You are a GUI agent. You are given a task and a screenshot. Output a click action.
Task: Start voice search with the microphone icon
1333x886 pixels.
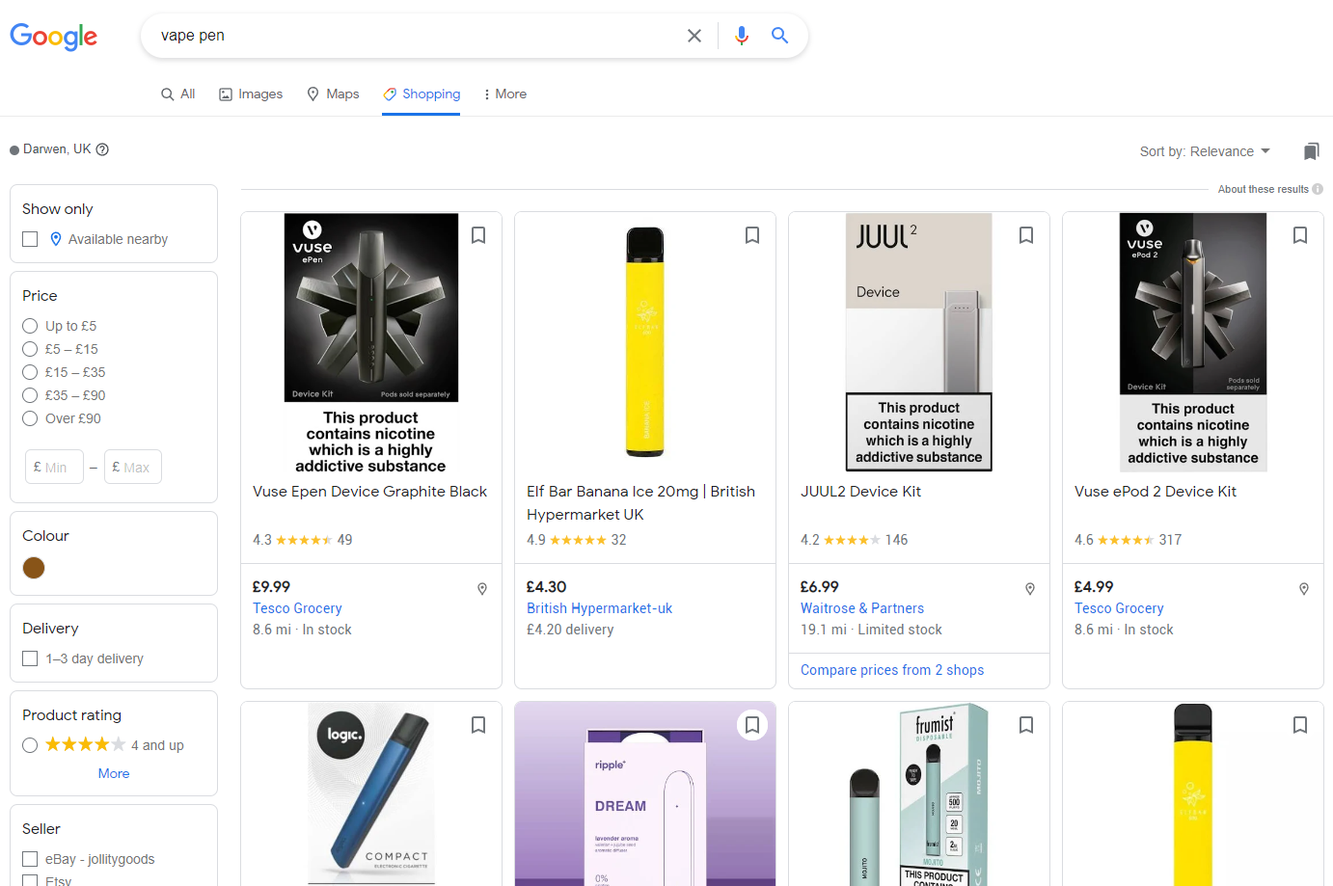click(x=741, y=36)
